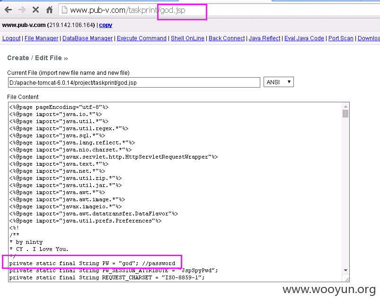
Task: Click the line containing "JspSpyPwd"
Action: (114, 270)
